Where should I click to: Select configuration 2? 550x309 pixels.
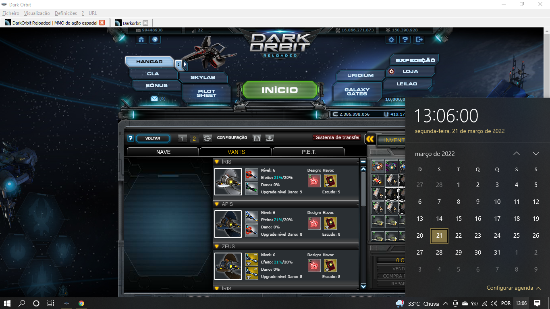click(x=194, y=139)
